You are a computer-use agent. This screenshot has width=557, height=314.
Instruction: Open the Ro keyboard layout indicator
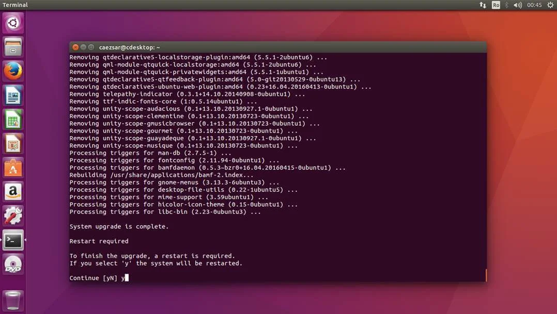pyautogui.click(x=496, y=5)
